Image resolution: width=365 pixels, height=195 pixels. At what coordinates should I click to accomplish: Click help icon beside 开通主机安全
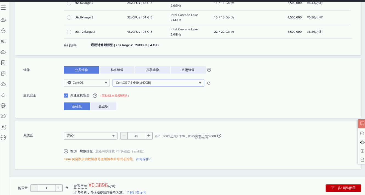click(x=95, y=96)
